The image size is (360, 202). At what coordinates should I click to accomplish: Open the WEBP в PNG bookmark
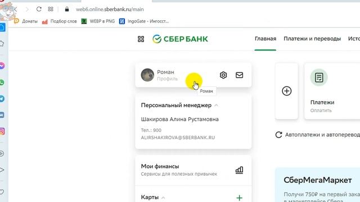(x=98, y=21)
